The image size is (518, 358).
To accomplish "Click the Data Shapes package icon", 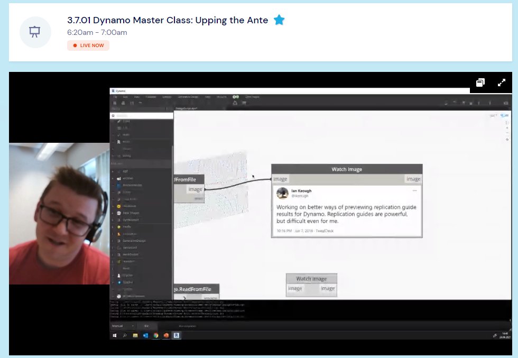I will 119,213.
